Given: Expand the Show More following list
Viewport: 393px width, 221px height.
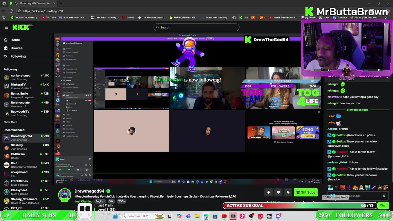Looking at the screenshot, I should tap(10, 122).
